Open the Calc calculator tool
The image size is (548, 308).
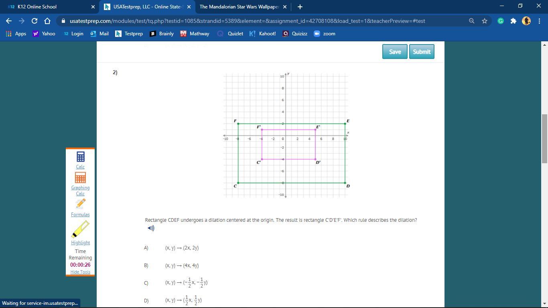pyautogui.click(x=80, y=157)
